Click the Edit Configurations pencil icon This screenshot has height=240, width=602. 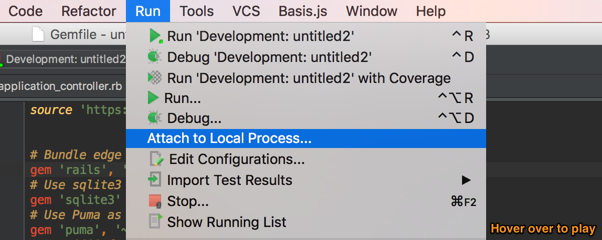tap(157, 159)
